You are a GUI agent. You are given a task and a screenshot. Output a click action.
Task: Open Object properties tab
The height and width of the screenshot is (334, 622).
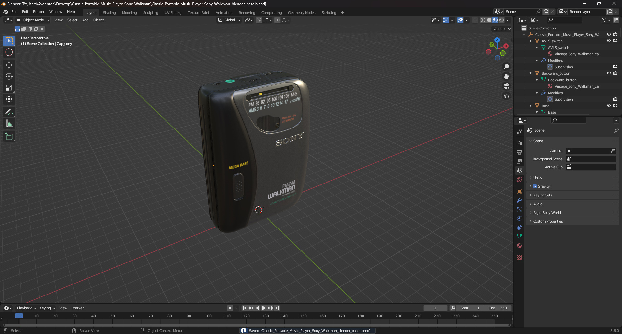point(519,191)
